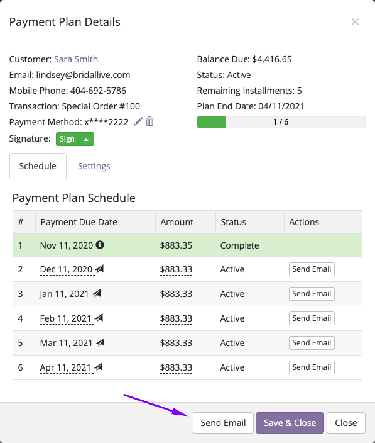Image resolution: width=375 pixels, height=443 pixels.
Task: Open info icon next to Nov 11, 2020
Action: click(x=100, y=245)
